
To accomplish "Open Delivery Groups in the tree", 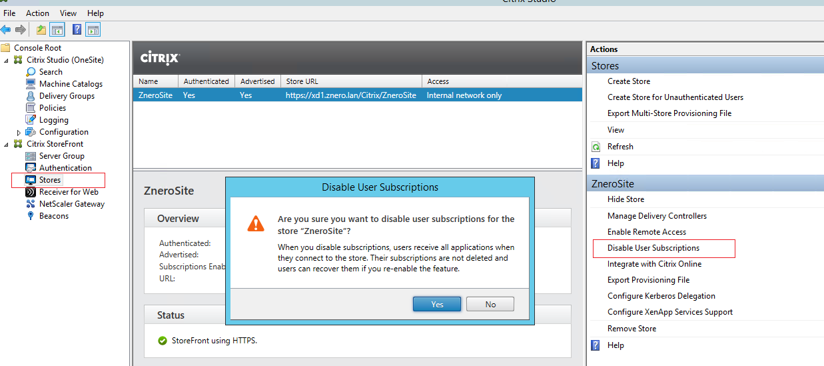I will [x=67, y=96].
